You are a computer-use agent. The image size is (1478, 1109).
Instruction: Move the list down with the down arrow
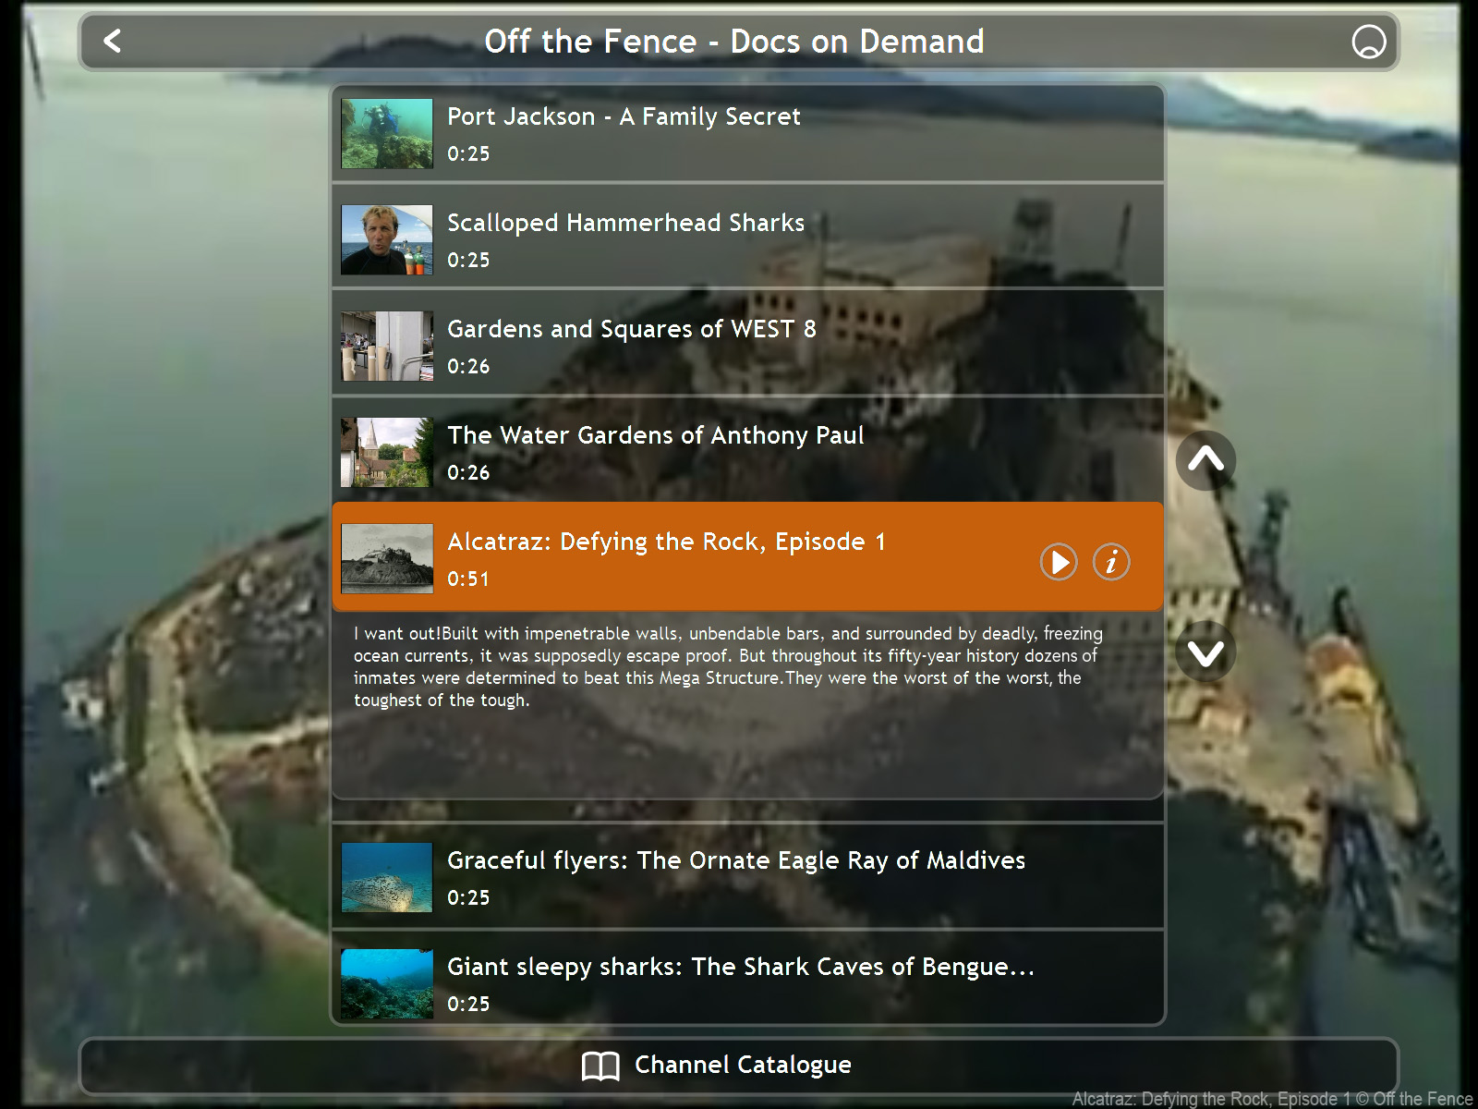(x=1205, y=652)
